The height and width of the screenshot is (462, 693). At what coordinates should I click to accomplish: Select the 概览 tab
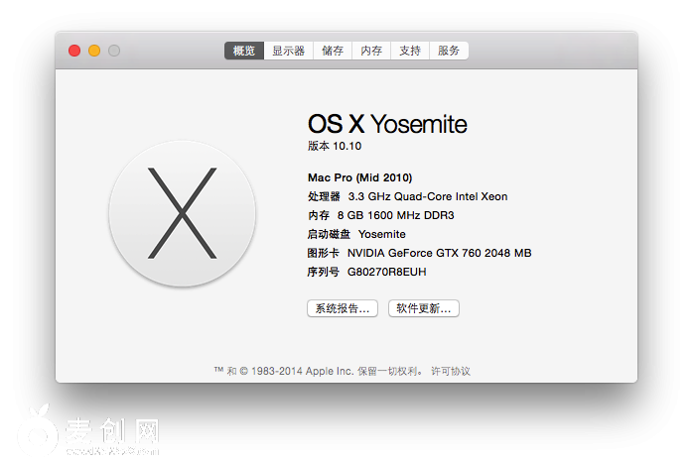tap(244, 51)
